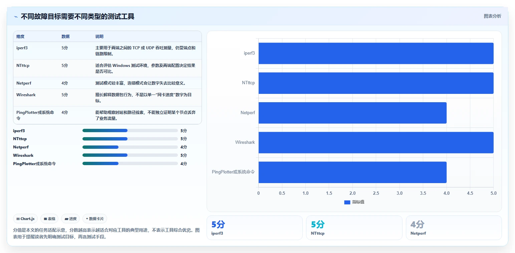Toggle the 指标值 legend swatch

point(347,202)
